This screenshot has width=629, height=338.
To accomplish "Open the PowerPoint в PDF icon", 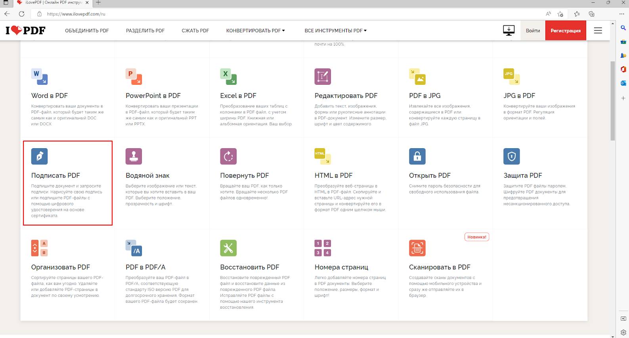I will tap(134, 76).
